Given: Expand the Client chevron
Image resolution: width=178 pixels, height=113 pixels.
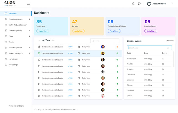Looking at the screenshot, I should pos(29,36).
